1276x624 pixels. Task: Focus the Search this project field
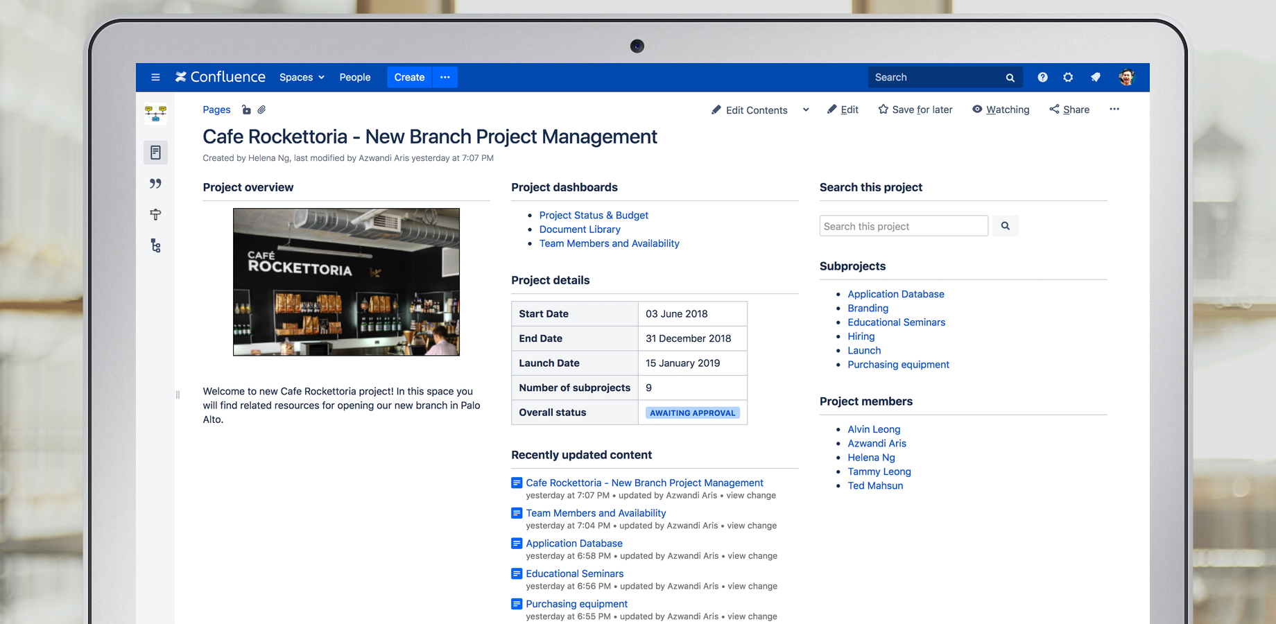(x=904, y=226)
